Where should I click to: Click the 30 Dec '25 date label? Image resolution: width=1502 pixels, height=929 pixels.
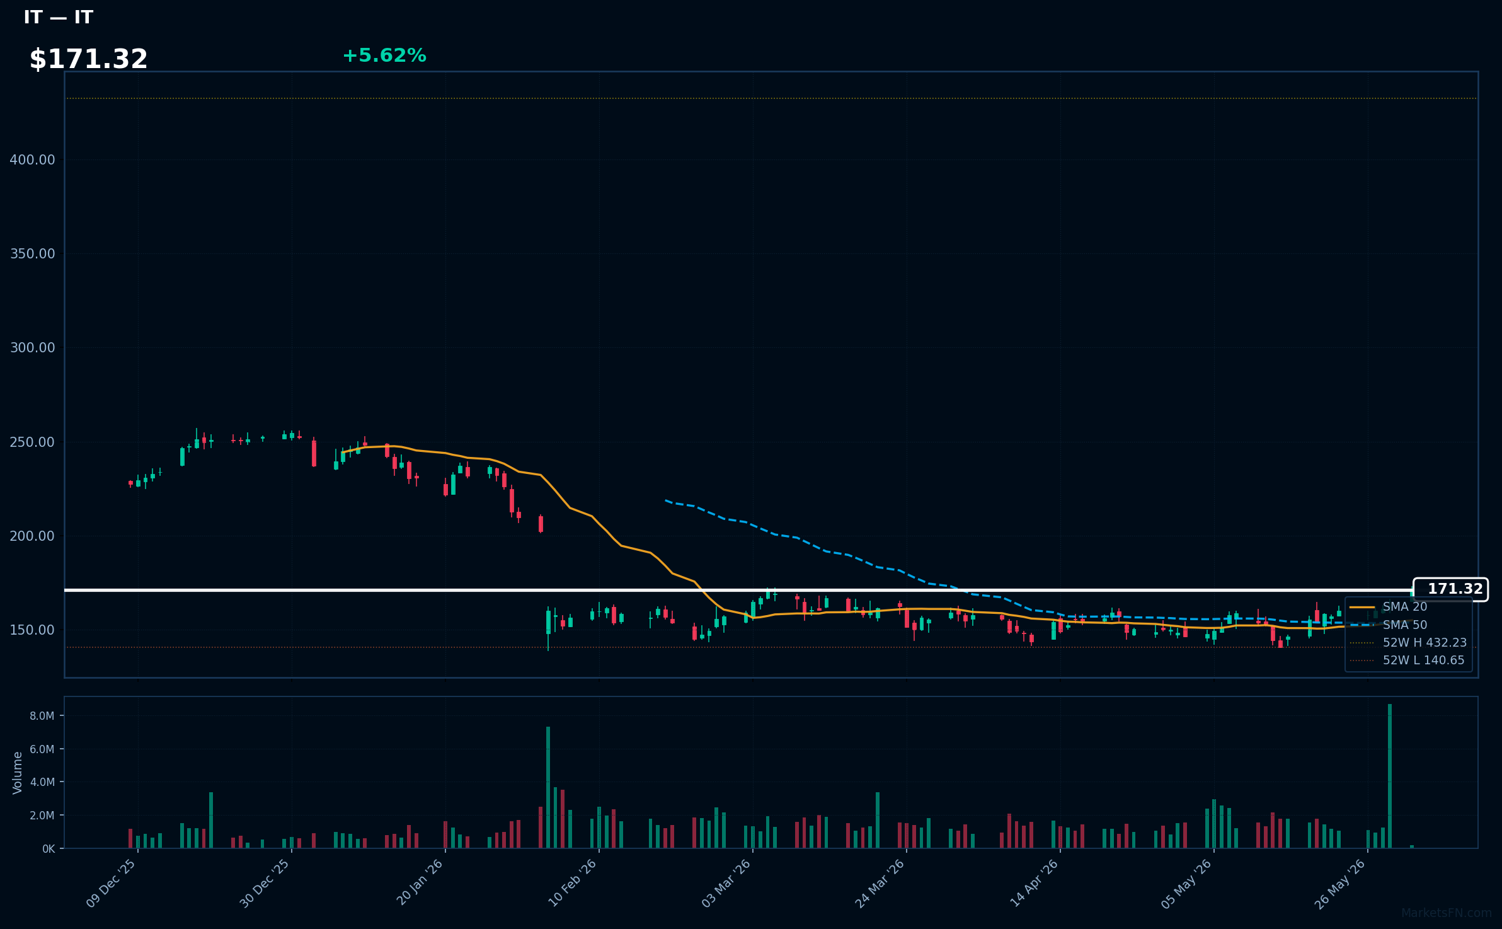click(x=265, y=884)
